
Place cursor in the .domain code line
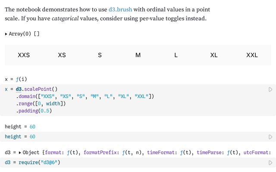click(86, 96)
